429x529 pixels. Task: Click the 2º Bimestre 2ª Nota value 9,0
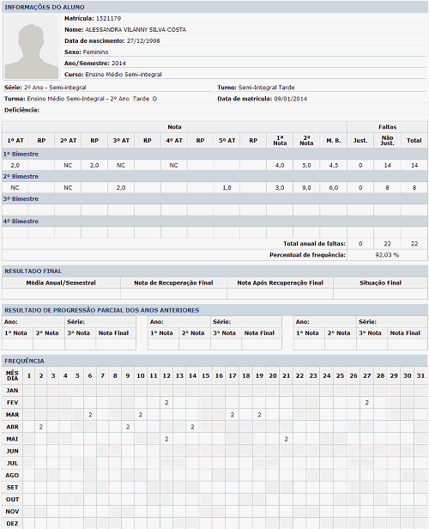pyautogui.click(x=306, y=188)
